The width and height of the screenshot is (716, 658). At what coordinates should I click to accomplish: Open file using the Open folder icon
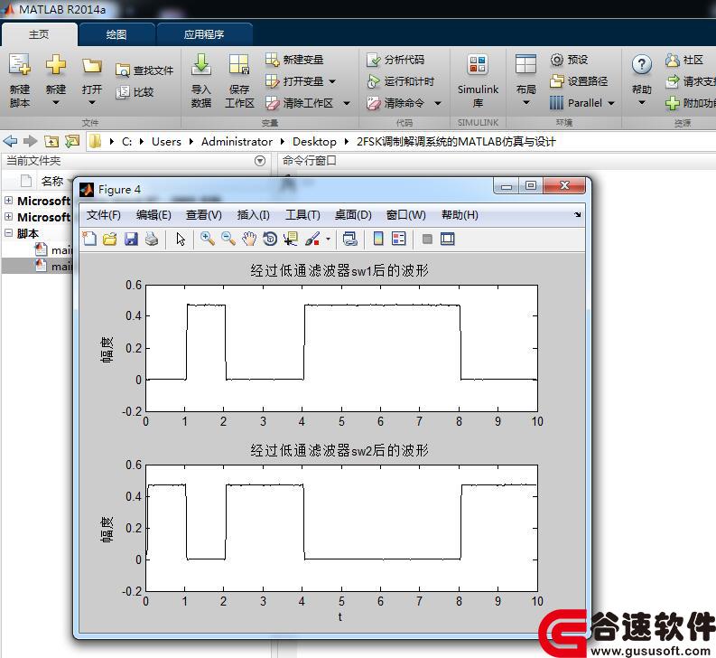coord(92,66)
